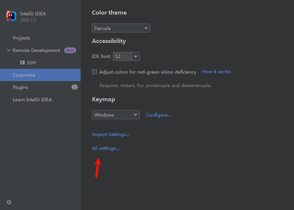The width and height of the screenshot is (294, 210).
Task: Click the IntelliJ IDEA logo icon
Action: coord(11,16)
